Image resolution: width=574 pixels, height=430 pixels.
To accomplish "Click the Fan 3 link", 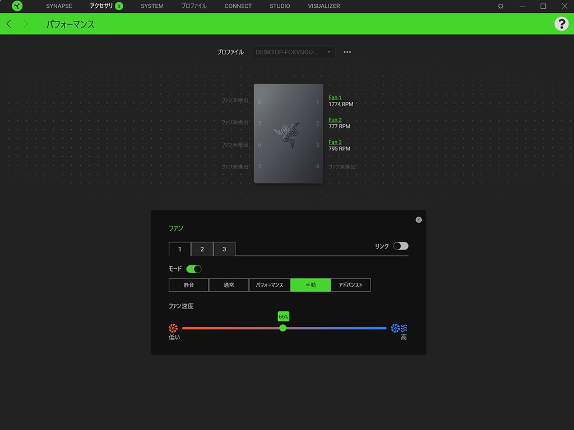I will click(x=335, y=142).
